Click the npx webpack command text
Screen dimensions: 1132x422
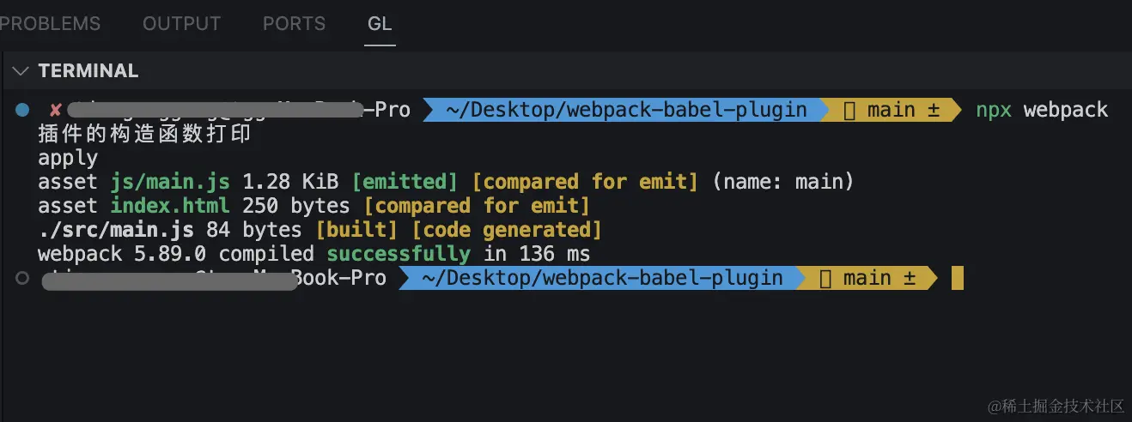1042,110
